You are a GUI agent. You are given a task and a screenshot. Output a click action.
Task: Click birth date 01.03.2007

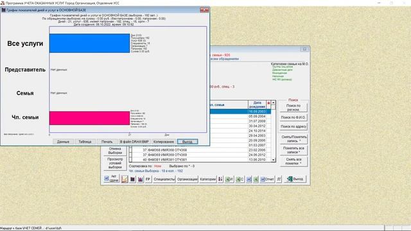(x=257, y=145)
